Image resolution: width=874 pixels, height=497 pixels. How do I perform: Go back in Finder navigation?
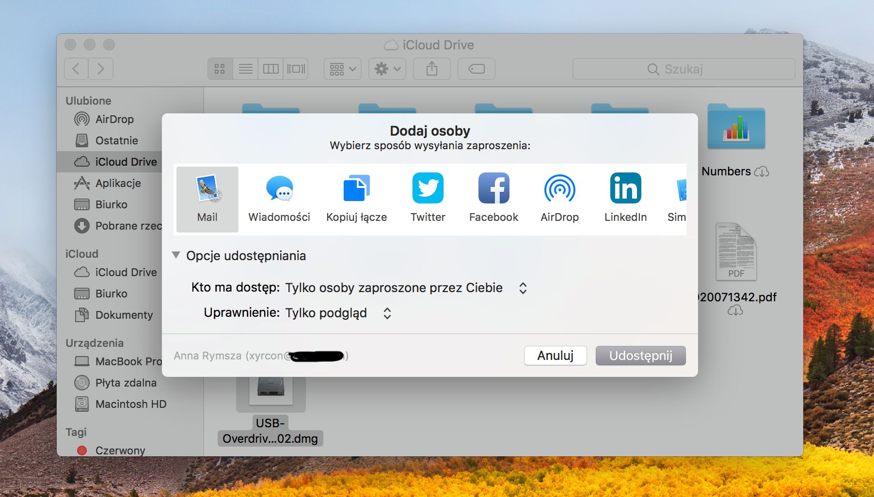76,69
